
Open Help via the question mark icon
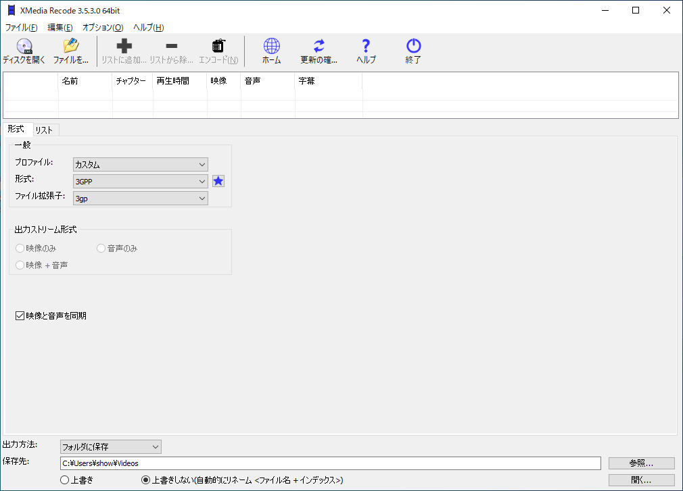tap(366, 46)
